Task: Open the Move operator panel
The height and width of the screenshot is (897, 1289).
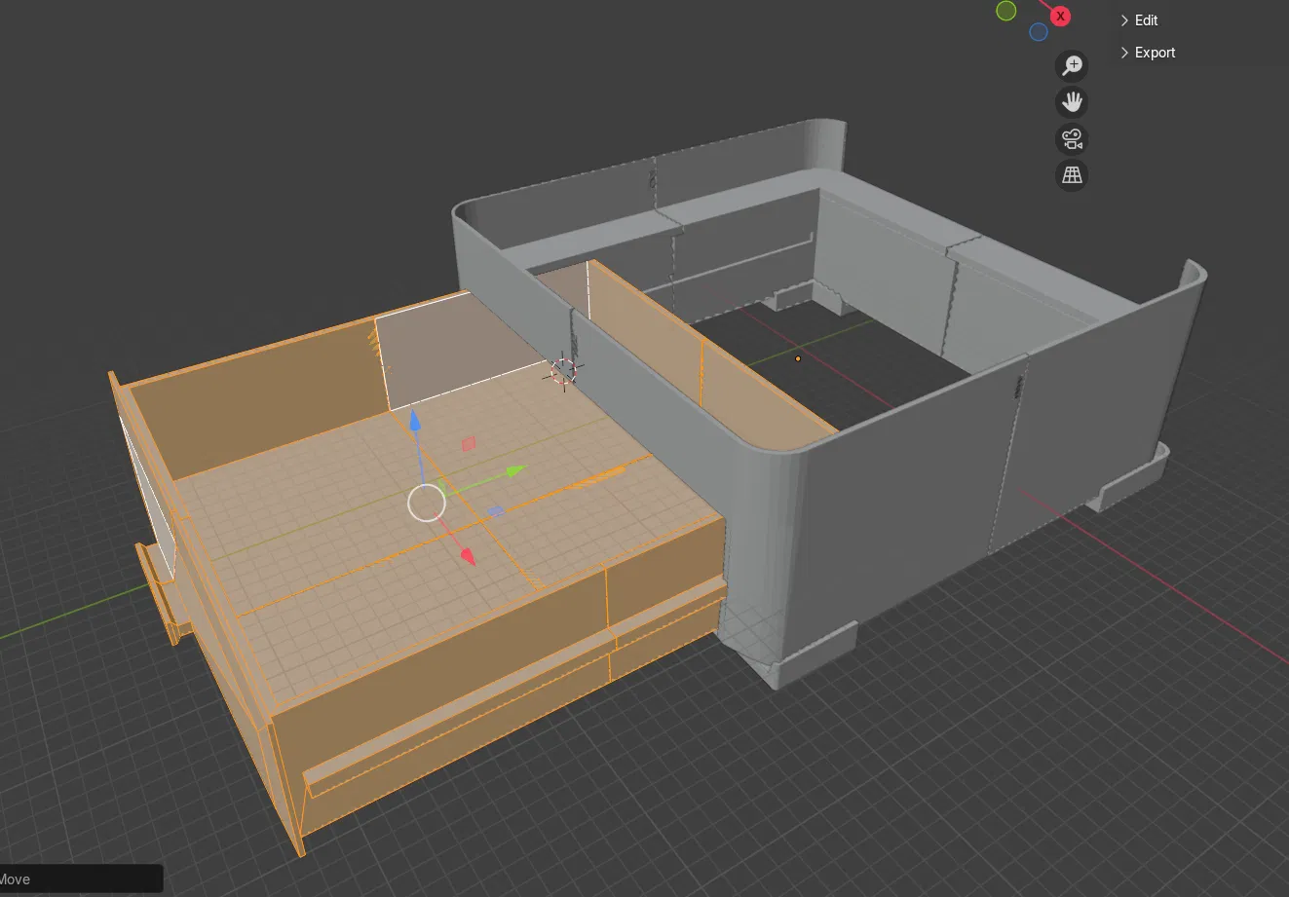Action: (x=80, y=879)
